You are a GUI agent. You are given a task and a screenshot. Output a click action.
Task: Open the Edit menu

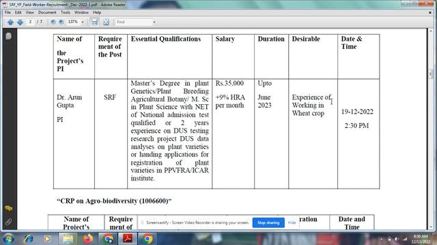(18, 12)
